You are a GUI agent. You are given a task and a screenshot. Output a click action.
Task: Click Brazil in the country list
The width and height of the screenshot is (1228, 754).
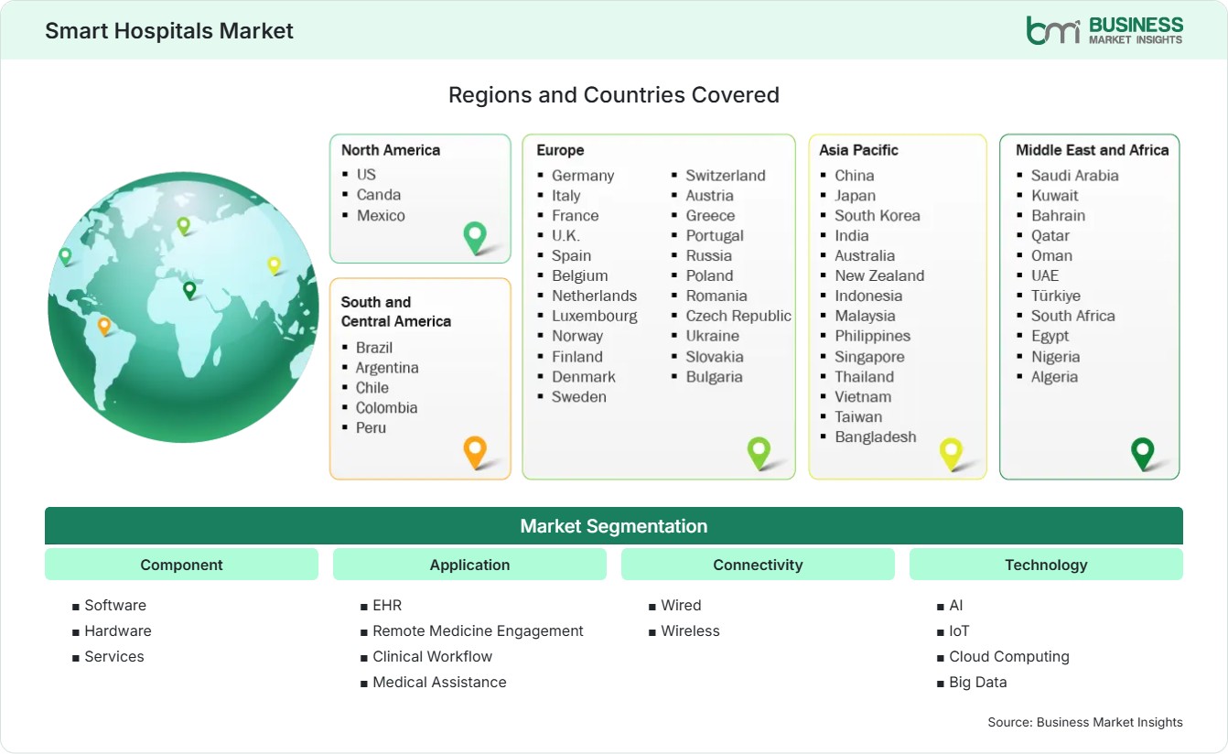374,347
